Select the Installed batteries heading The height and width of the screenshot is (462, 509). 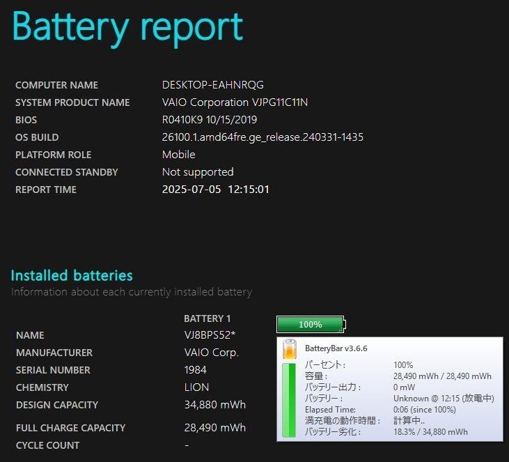72,275
